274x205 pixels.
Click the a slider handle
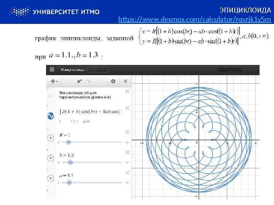[x=69, y=183]
